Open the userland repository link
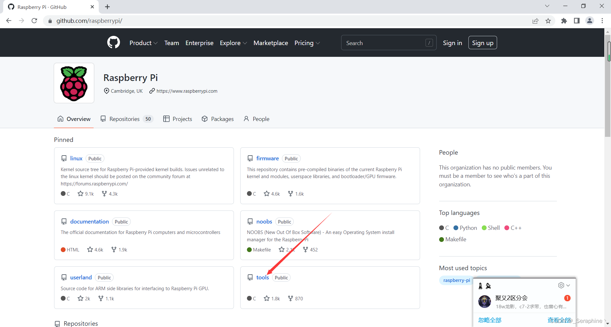611x327 pixels. tap(81, 277)
